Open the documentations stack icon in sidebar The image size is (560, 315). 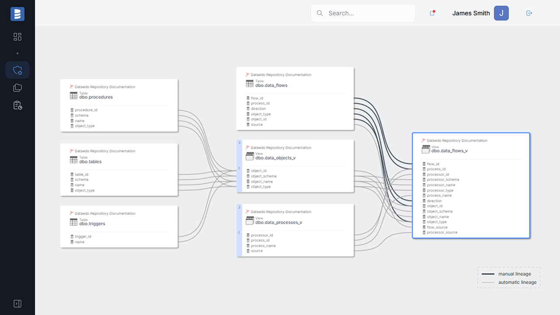coord(17,87)
